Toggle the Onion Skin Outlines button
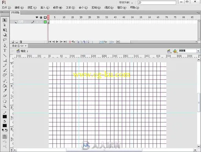This screenshot has width=201, height=152. [81, 42]
